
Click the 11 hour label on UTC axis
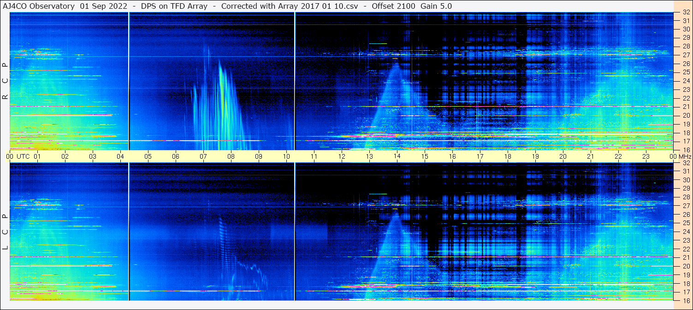coord(314,156)
